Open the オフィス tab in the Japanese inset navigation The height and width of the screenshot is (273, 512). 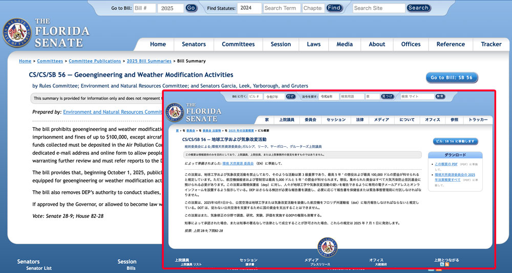[x=432, y=120]
